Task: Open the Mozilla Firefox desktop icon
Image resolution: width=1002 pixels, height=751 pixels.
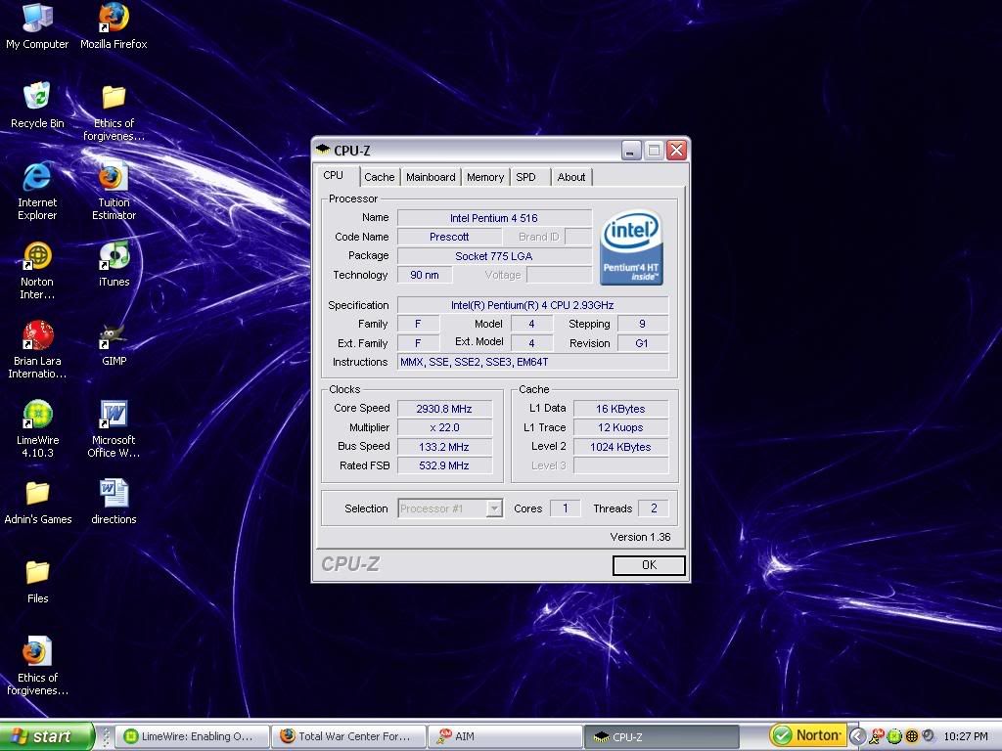Action: coord(114,20)
